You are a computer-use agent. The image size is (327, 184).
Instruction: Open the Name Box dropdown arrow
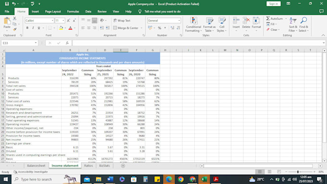(x=36, y=43)
